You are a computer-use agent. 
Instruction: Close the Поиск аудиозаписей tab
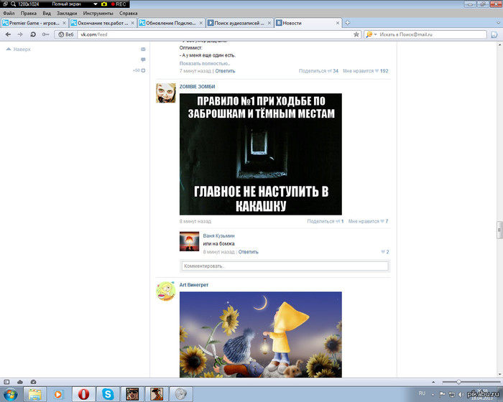tap(269, 23)
